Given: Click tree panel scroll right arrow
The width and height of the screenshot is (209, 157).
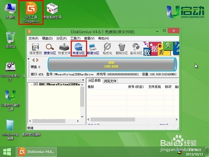Looking at the screenshot, I should (78, 121).
